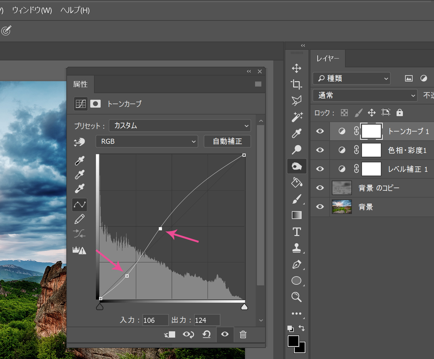Click the reset adjustment defaults icon
The width and height of the screenshot is (434, 359).
pos(206,334)
